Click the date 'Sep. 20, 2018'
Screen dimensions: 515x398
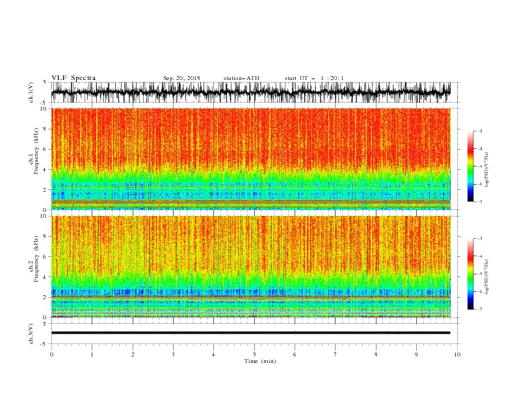181,78
